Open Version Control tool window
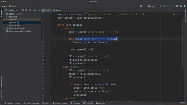Screen dimensions: 187x105 click(12, 103)
